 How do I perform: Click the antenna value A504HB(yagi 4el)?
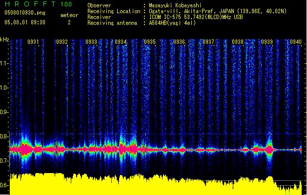pyautogui.click(x=172, y=23)
